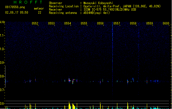Click the HROFFT title text
The image size is (172, 109).
pos(28,2)
